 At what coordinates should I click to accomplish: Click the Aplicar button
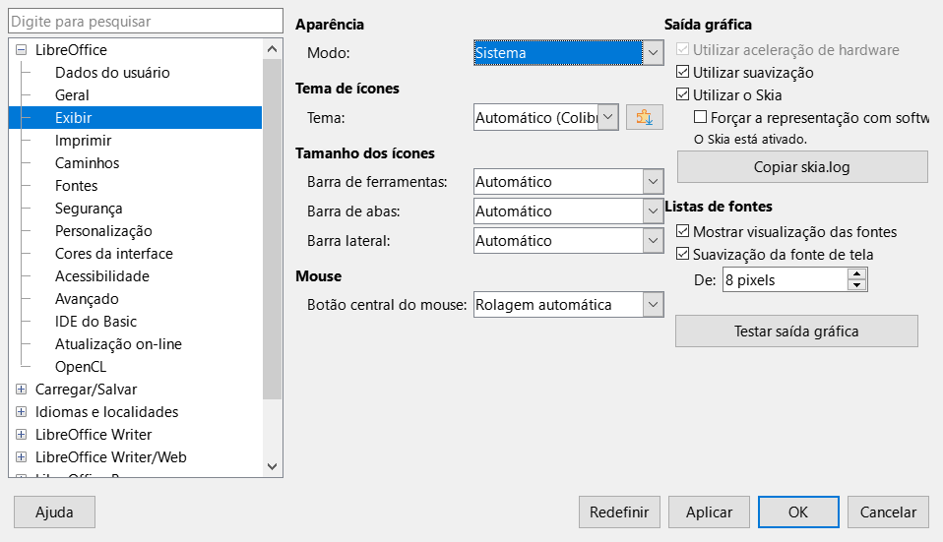pos(709,512)
